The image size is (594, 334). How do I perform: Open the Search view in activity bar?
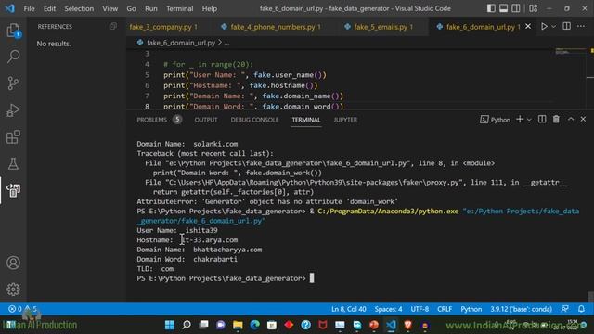[x=13, y=57]
